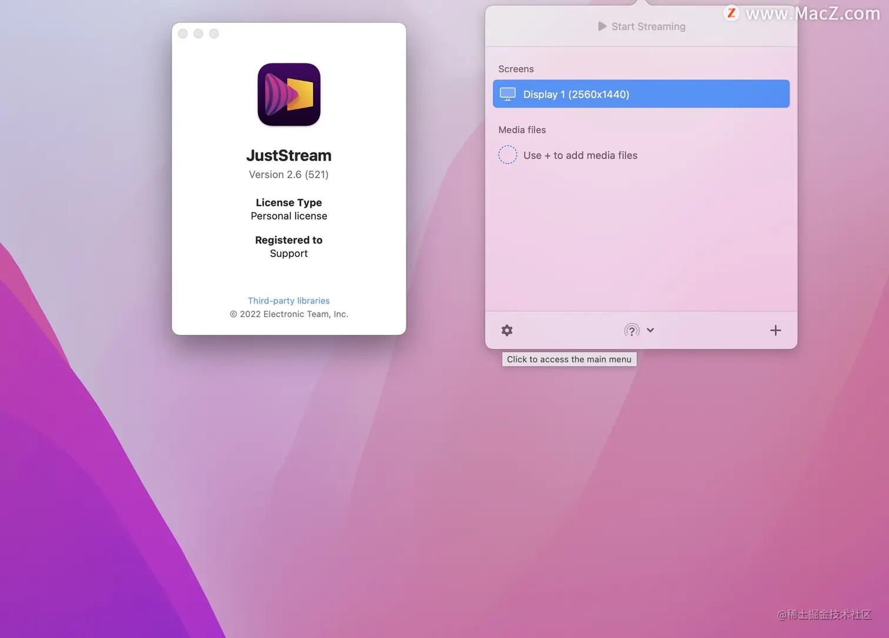
Task: Click the 'License Type' label
Action: point(289,202)
